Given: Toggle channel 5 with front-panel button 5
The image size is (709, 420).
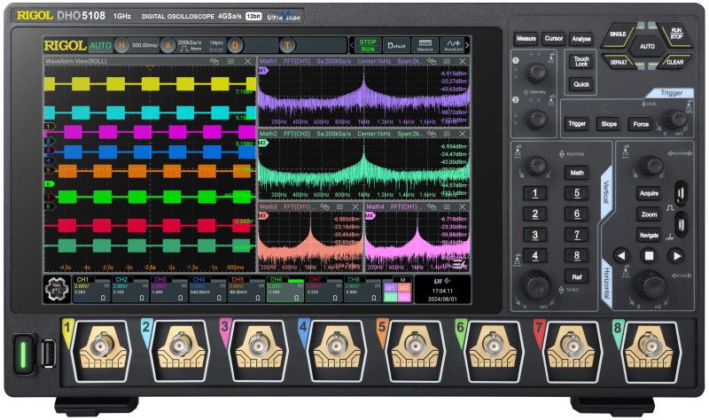Looking at the screenshot, I should [x=576, y=193].
